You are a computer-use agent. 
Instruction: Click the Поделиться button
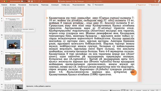141,5
